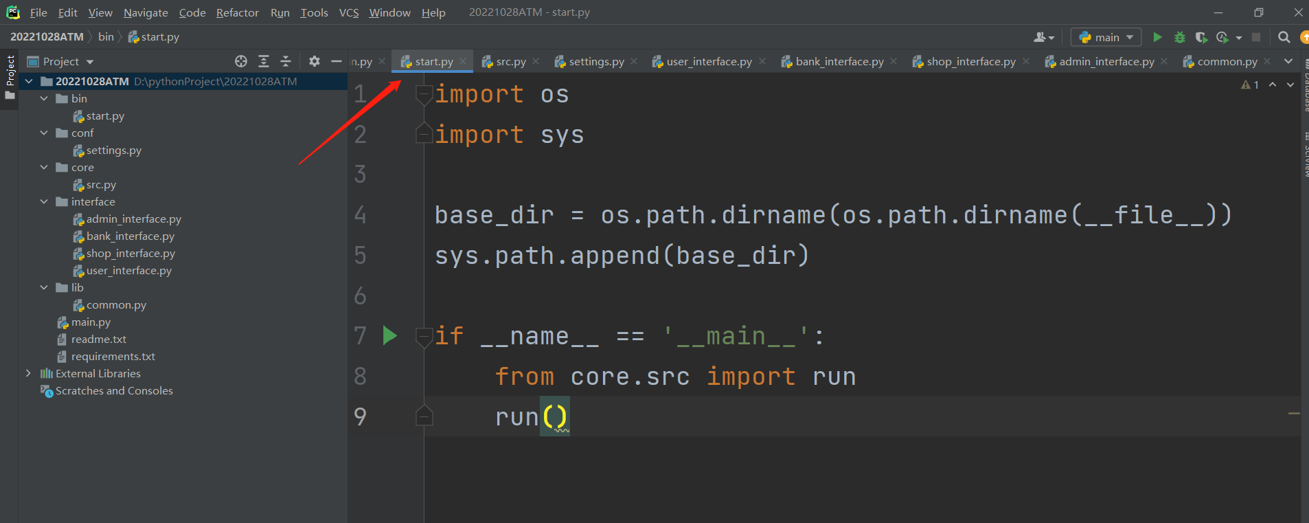
Task: Open the VCS menu
Action: [x=349, y=12]
